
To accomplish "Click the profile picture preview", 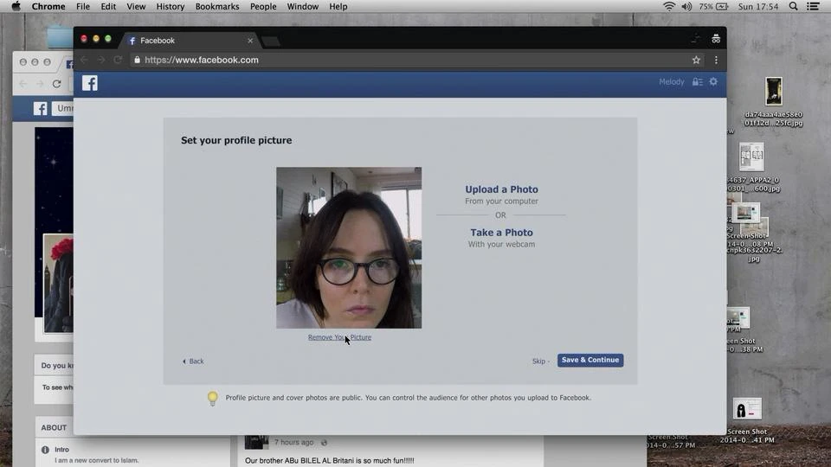I will click(349, 248).
